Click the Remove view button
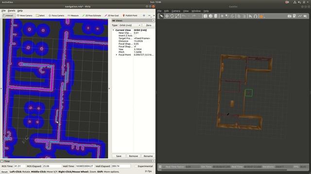The height and width of the screenshot is (174, 311). (133, 156)
